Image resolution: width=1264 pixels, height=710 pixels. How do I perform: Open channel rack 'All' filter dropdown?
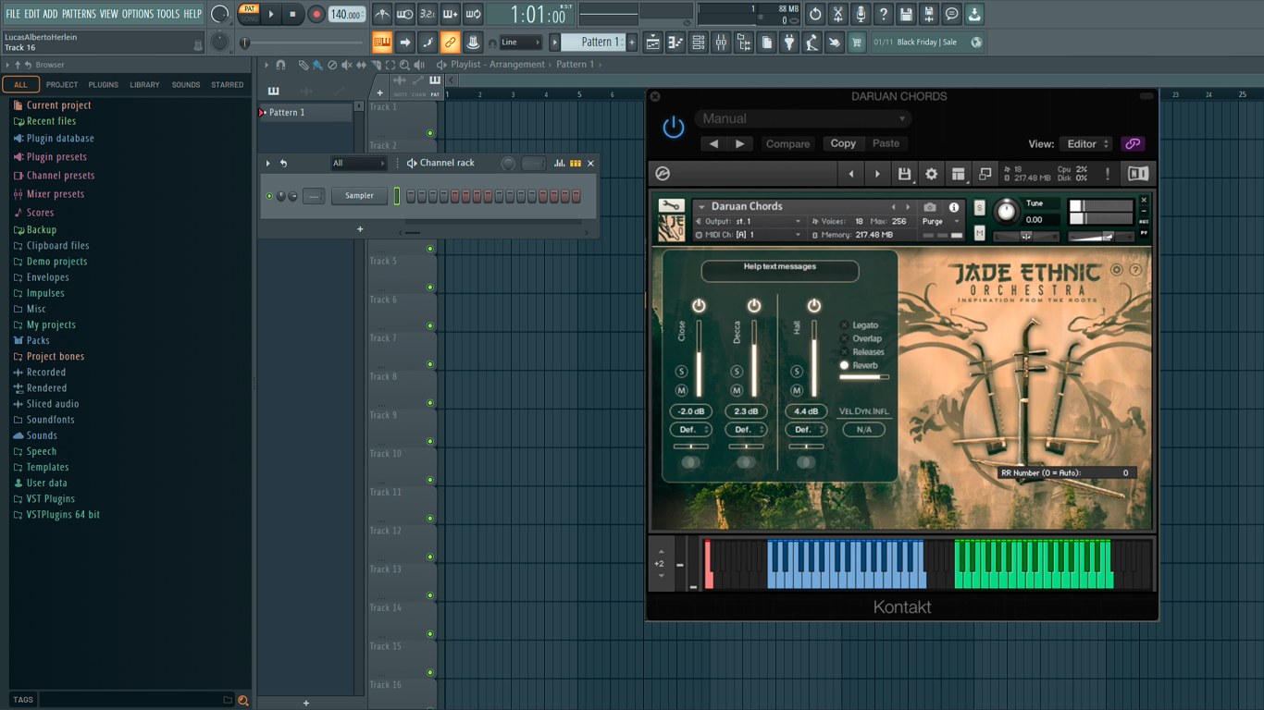tap(359, 164)
